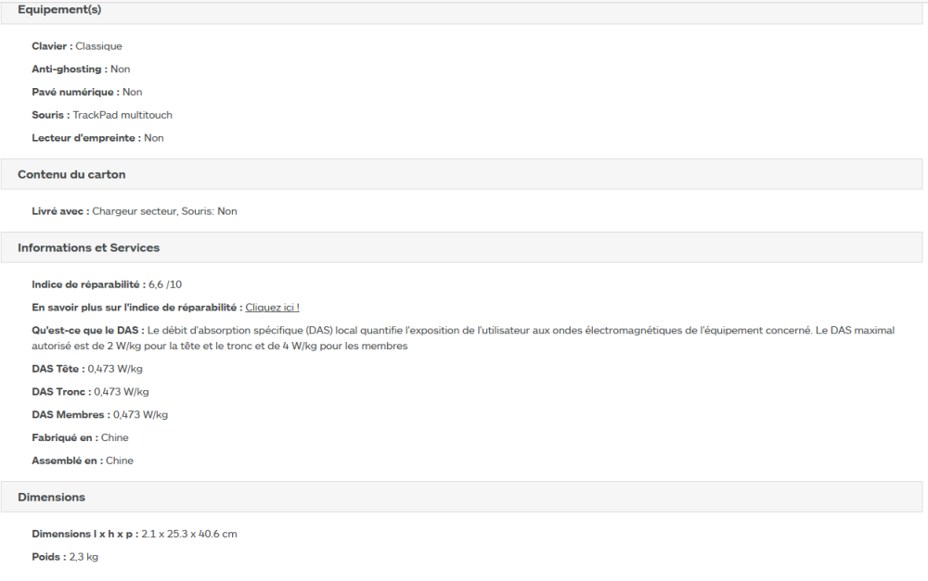Click the Clavier specification label
Image resolution: width=928 pixels, height=581 pixels.
(52, 46)
